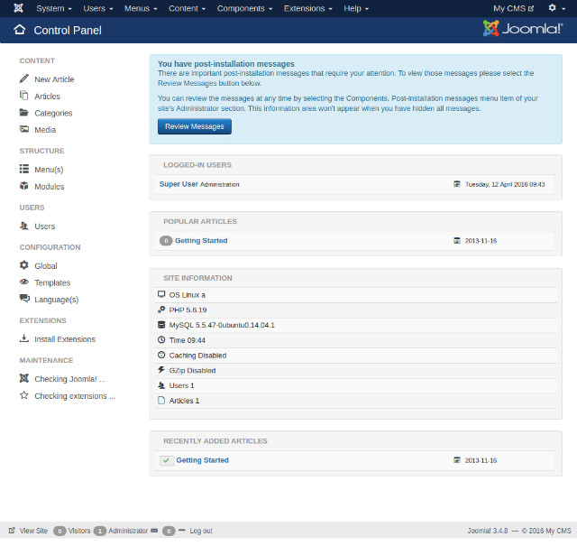Screen dimensions: 577x555
Task: Click the folder icon beside Categories
Action: click(x=24, y=113)
